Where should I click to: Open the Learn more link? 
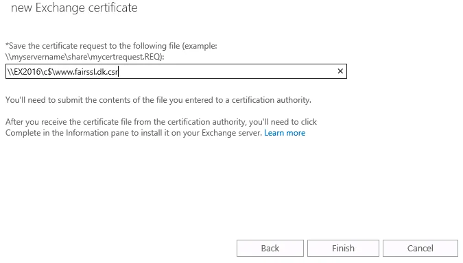pos(285,133)
